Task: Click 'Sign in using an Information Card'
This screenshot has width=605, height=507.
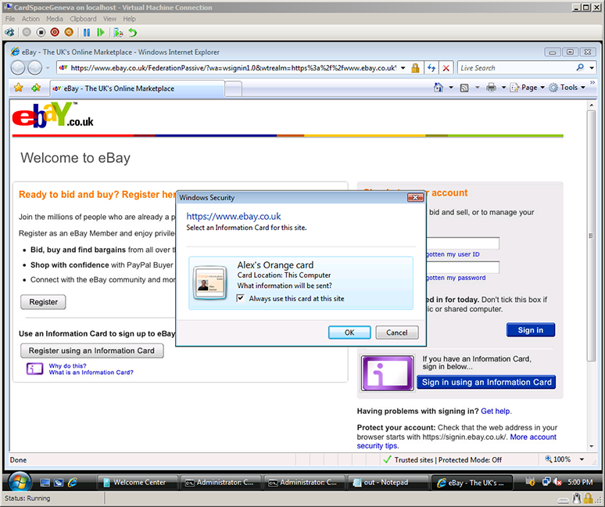Action: pyautogui.click(x=486, y=383)
